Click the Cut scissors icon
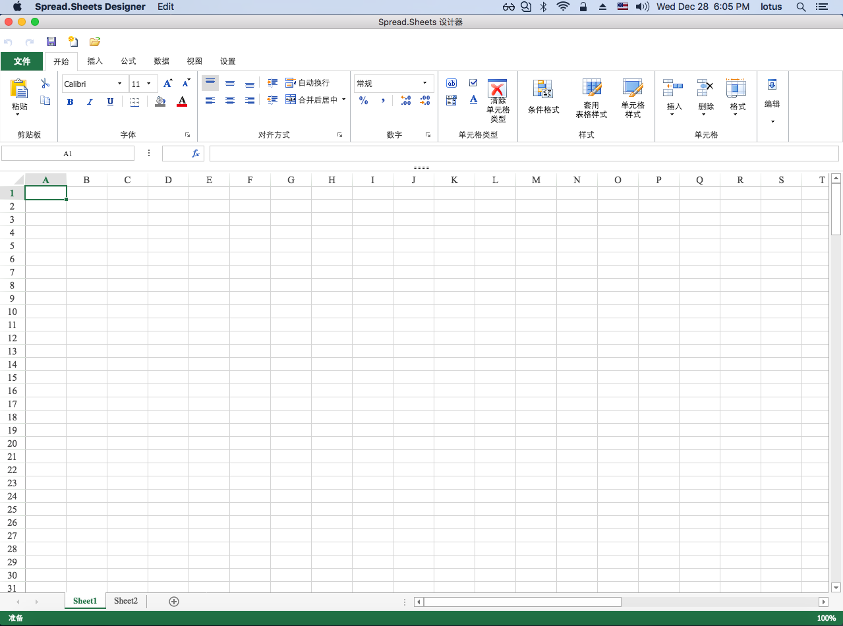Viewport: 843px width, 626px height. [x=45, y=83]
